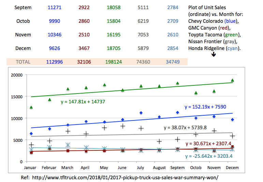Select the green value 15804
The width and height of the screenshot is (263, 182).
tap(114, 21)
